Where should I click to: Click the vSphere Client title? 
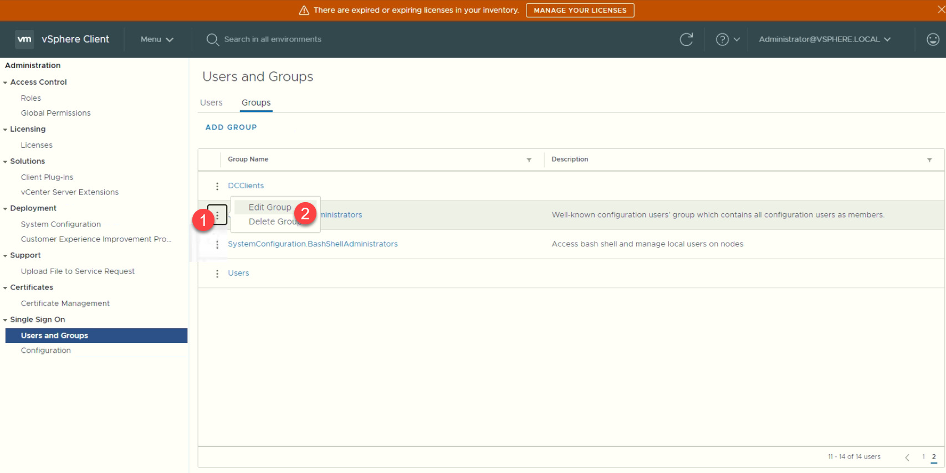[75, 39]
